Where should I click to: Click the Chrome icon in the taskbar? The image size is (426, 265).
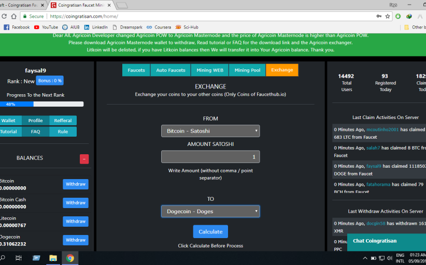point(70,258)
